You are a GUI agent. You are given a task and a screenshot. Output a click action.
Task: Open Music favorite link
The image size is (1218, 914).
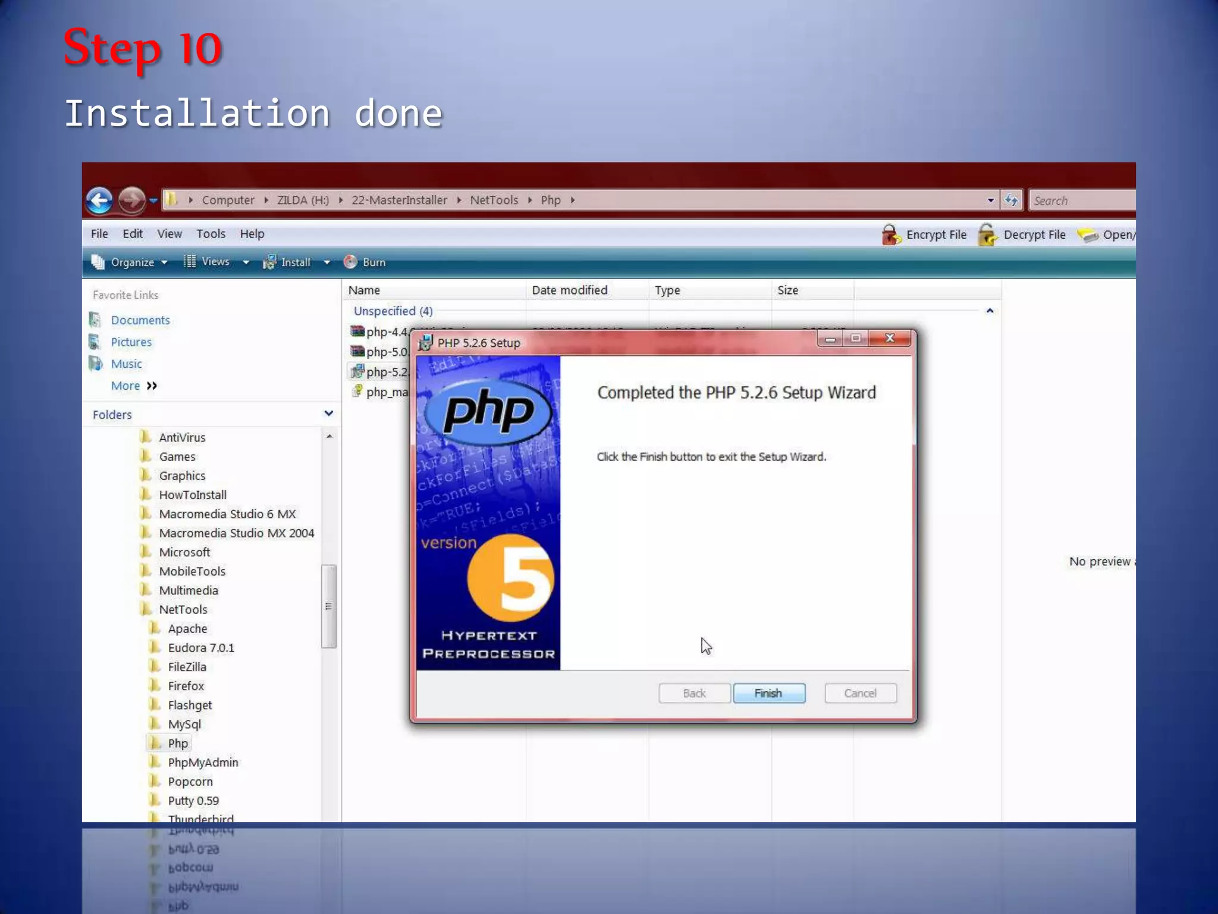[x=126, y=364]
